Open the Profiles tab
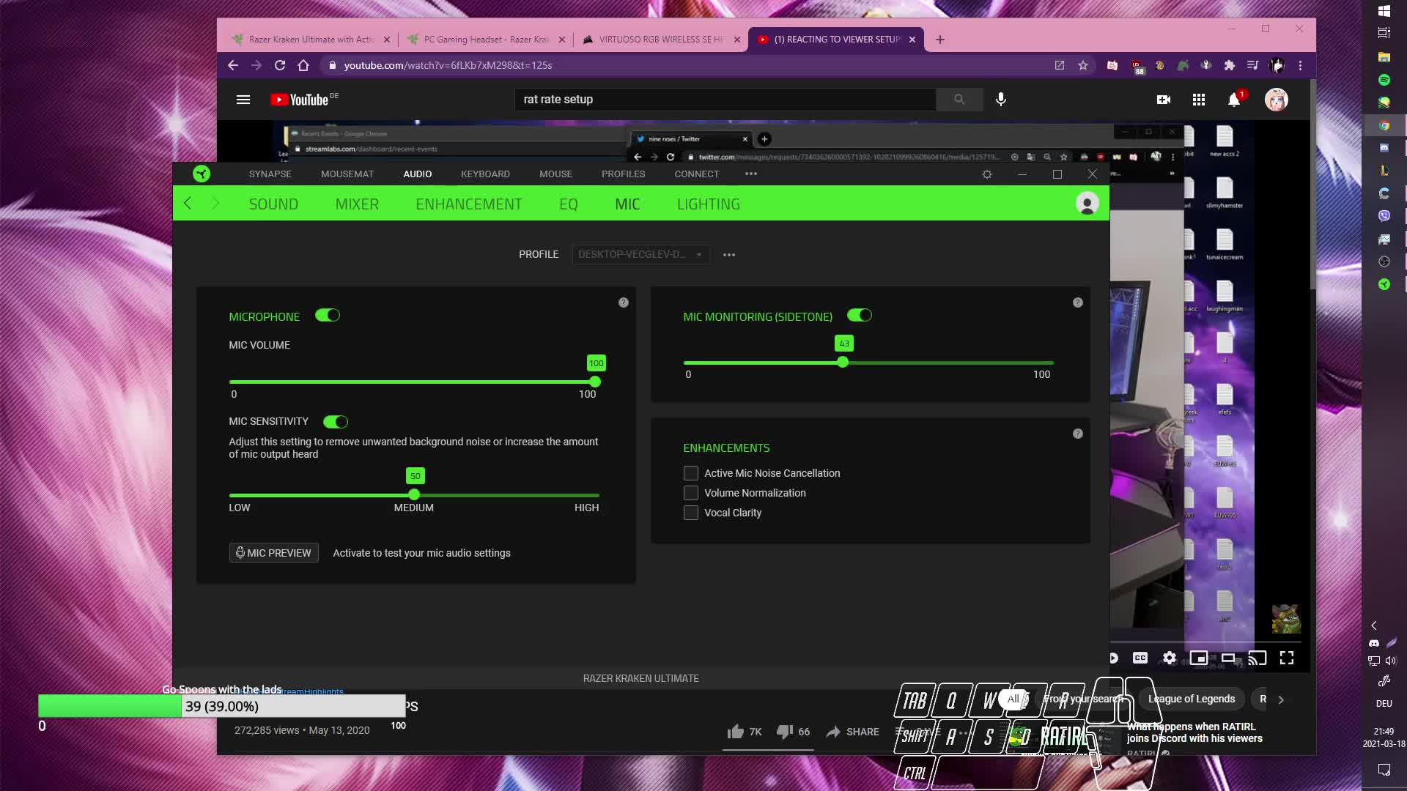 [x=624, y=174]
